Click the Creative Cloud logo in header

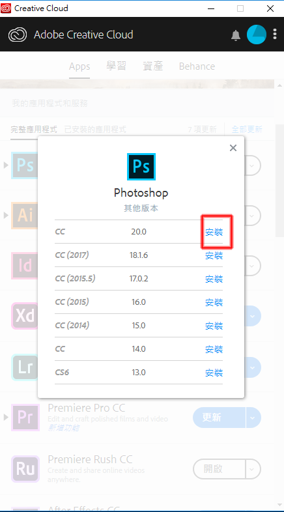coord(18,35)
